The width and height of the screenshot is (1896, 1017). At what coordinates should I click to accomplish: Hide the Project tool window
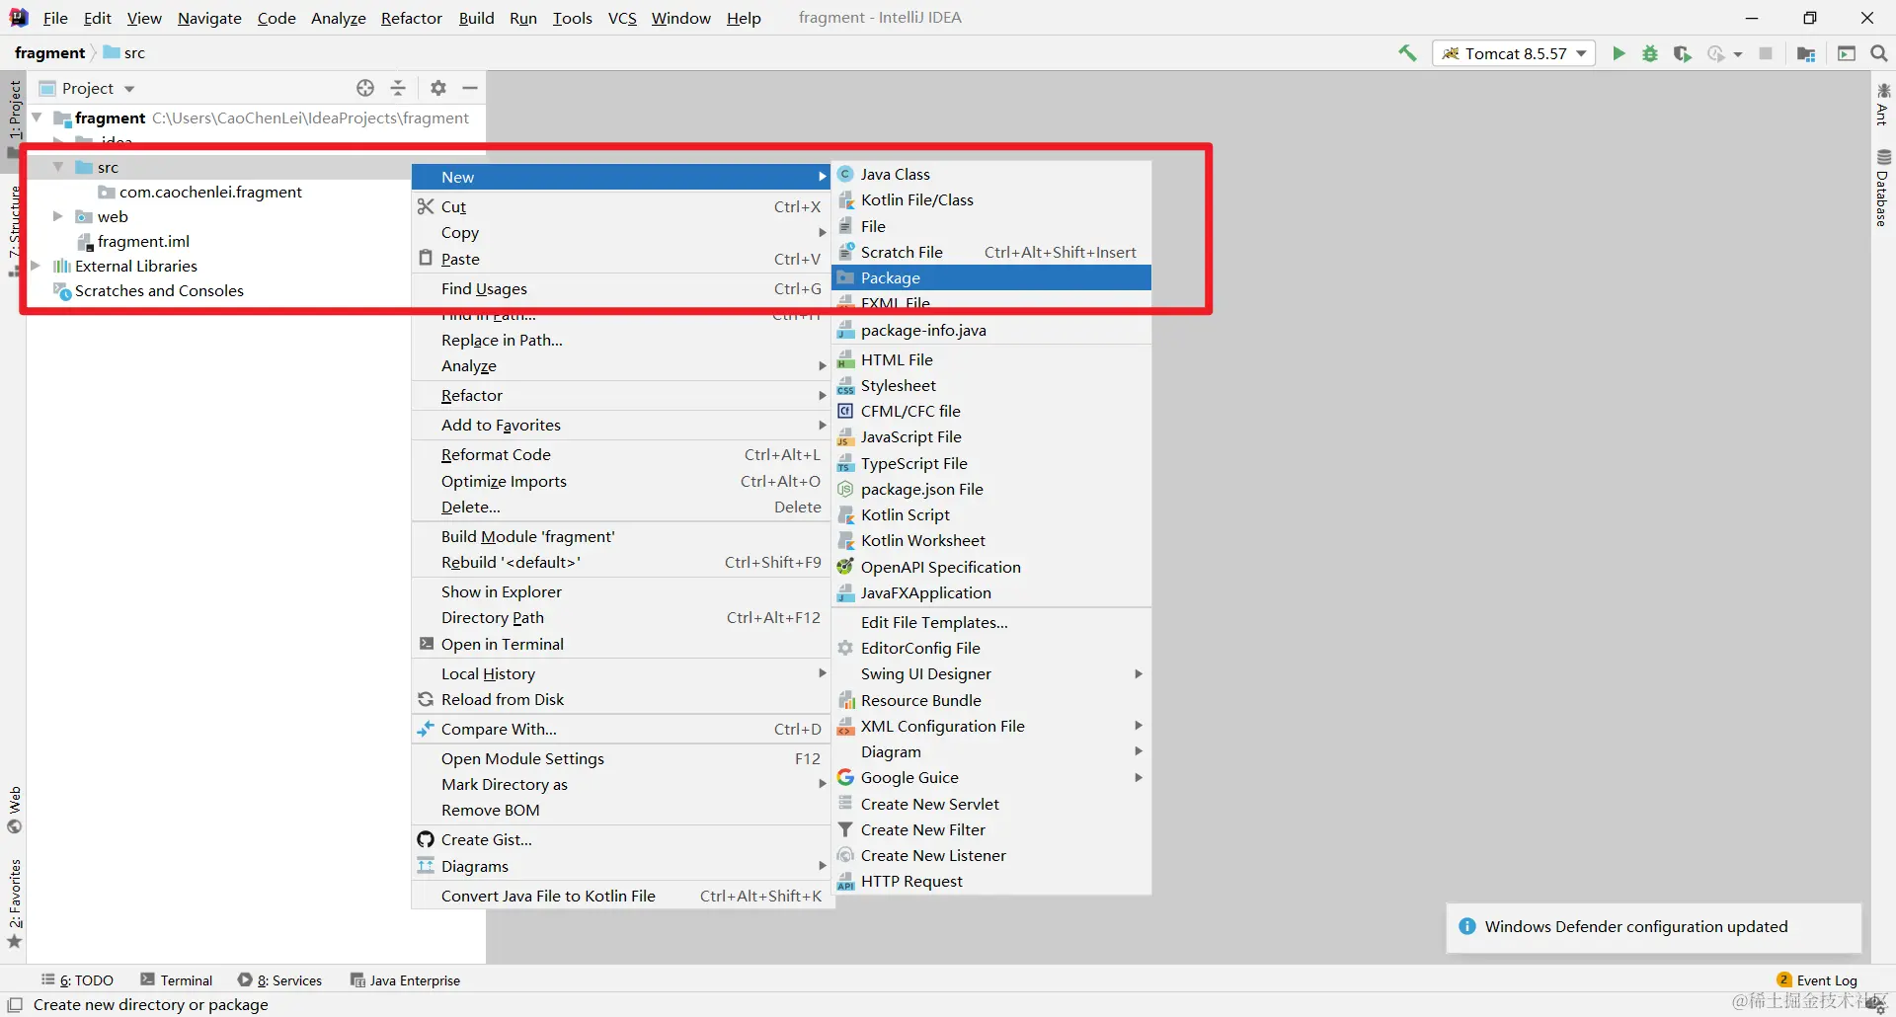click(470, 88)
